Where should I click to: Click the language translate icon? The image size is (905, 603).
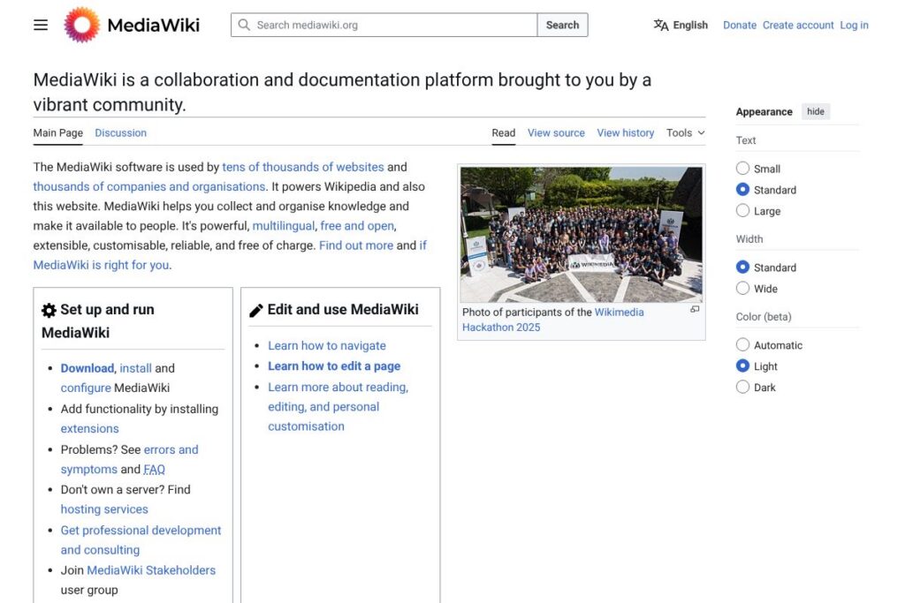[661, 25]
